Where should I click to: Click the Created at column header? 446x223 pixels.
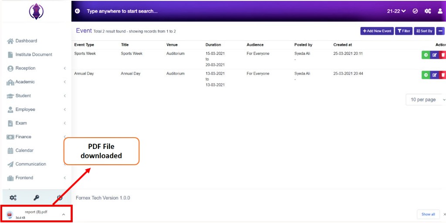[x=342, y=45]
